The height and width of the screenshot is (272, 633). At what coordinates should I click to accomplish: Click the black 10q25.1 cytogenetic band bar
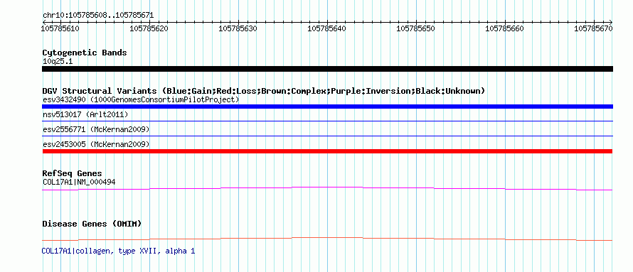tap(327, 69)
